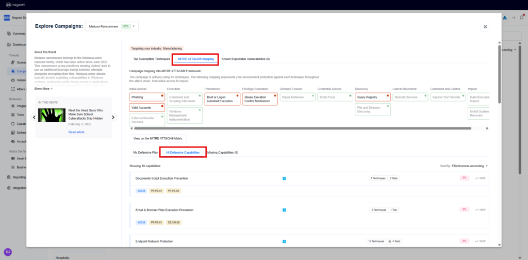Open Known Exploitable Vulnerabilities (0) tab
The image size is (528, 260).
[245, 59]
